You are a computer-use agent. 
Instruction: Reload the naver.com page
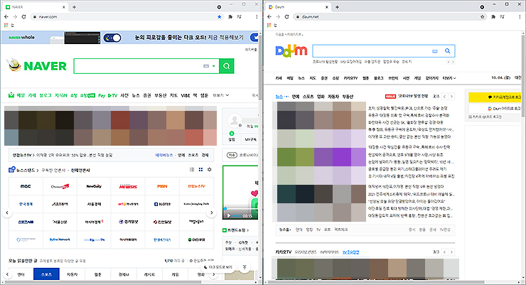(24, 17)
